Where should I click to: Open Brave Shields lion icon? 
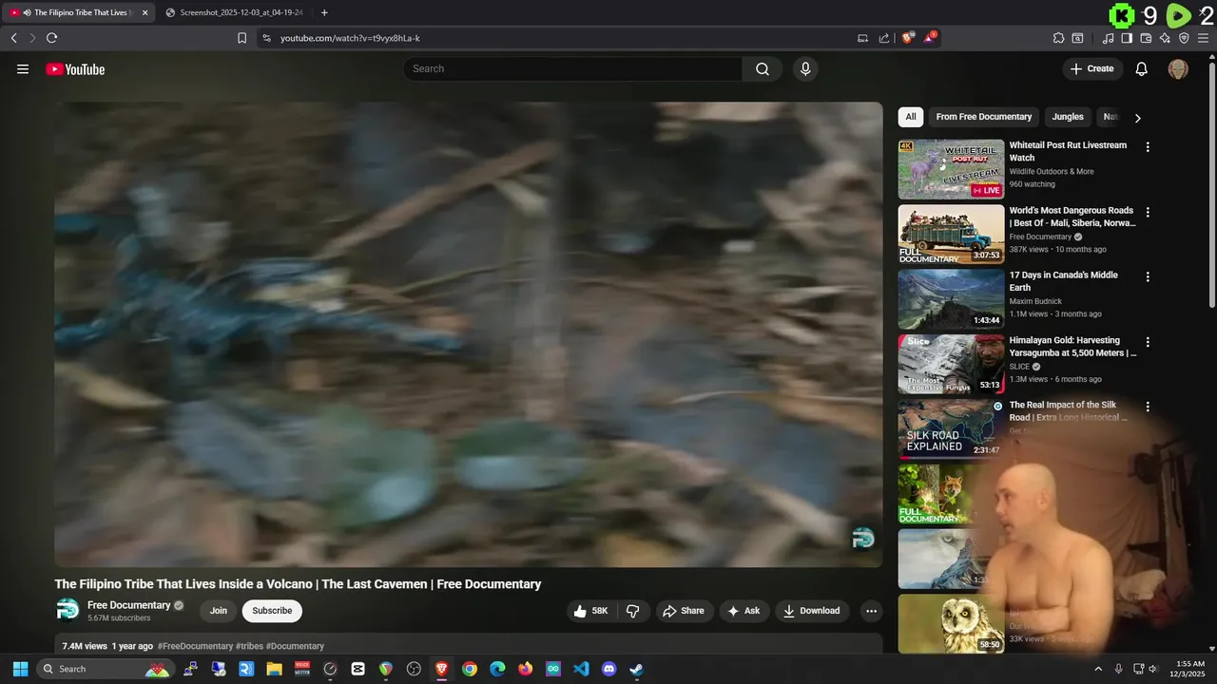[908, 38]
